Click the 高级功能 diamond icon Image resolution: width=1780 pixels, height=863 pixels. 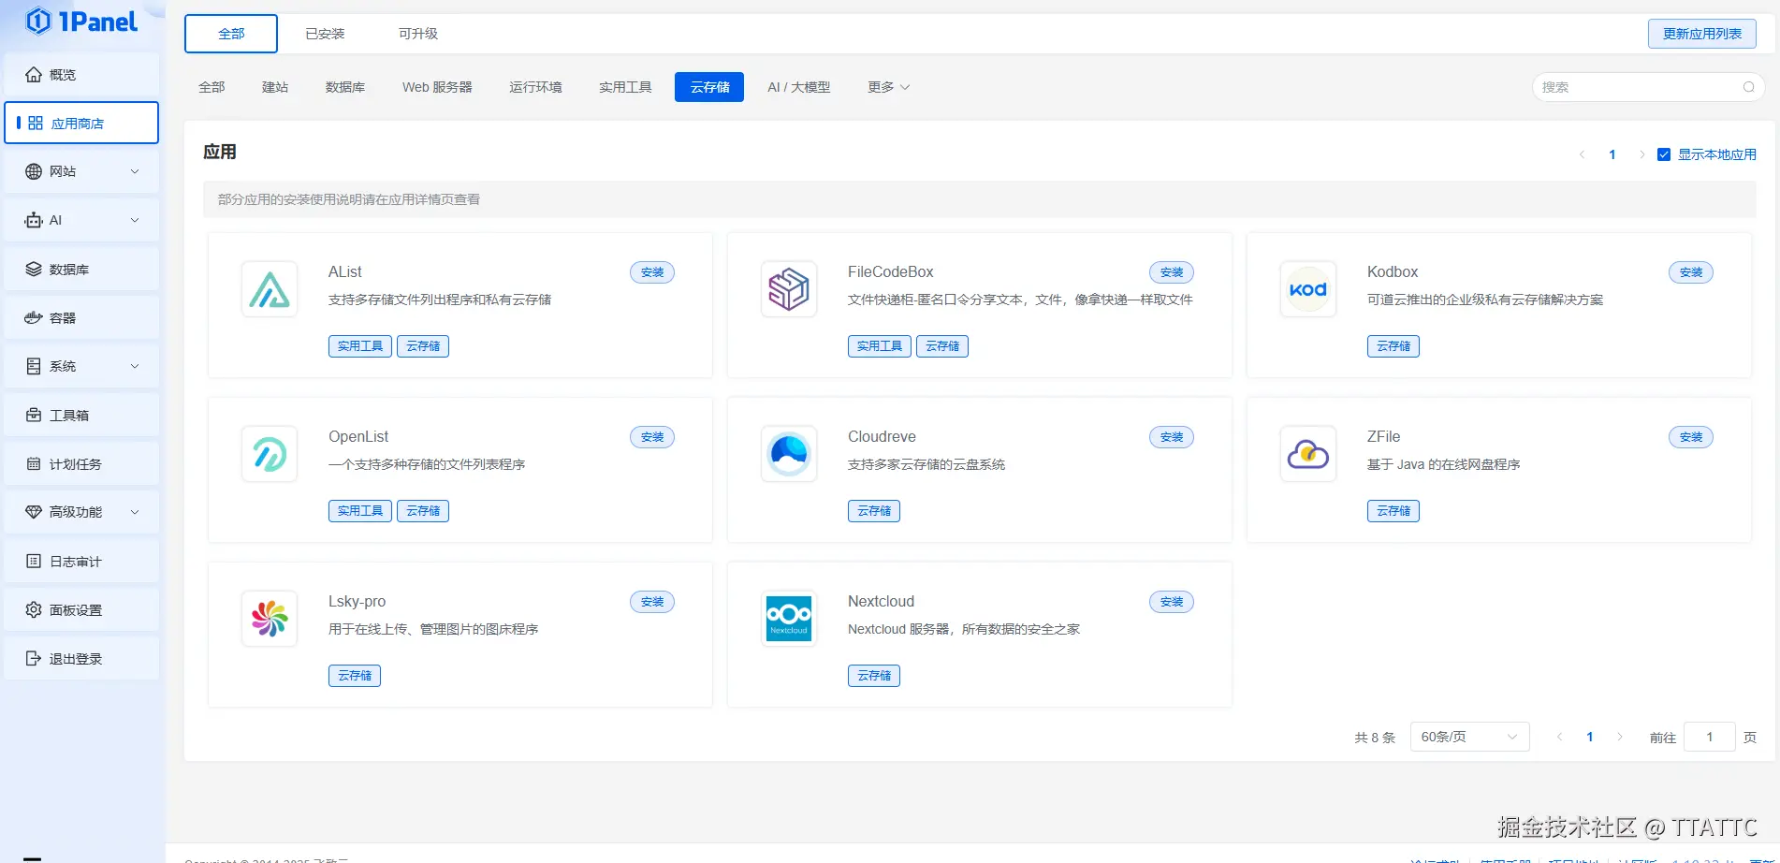pyautogui.click(x=34, y=512)
